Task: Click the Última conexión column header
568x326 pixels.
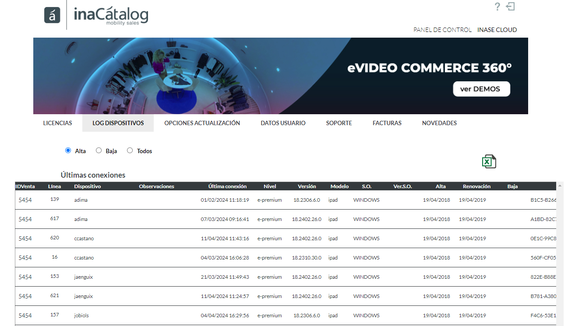Action: pos(227,186)
